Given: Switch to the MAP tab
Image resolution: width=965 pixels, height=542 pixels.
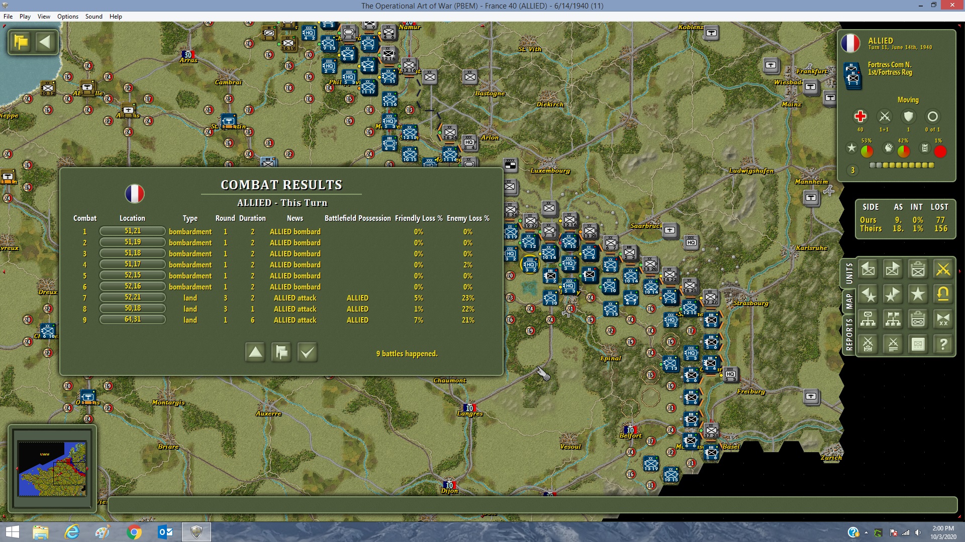Looking at the screenshot, I should click(x=849, y=301).
